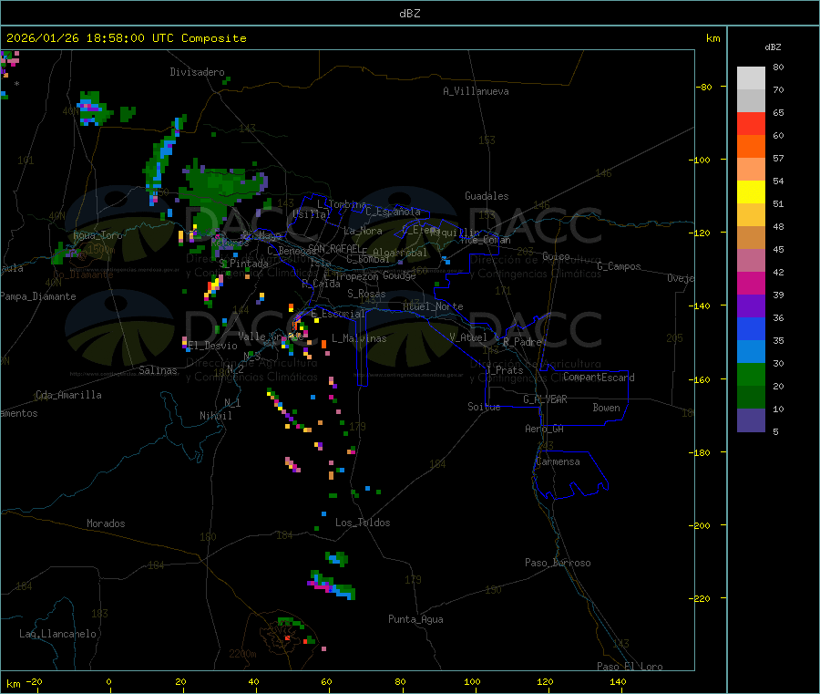Click the El_Desvio place label
This screenshot has height=694, width=820.
point(213,346)
